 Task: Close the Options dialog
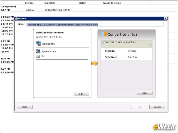tap(165, 19)
